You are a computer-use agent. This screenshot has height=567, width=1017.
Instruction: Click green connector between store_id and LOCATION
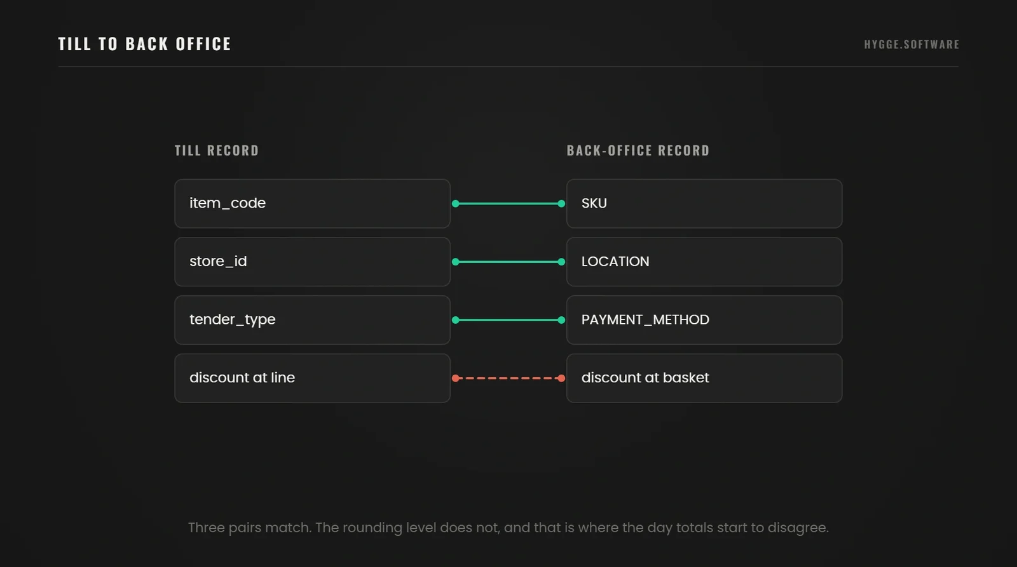tap(508, 262)
